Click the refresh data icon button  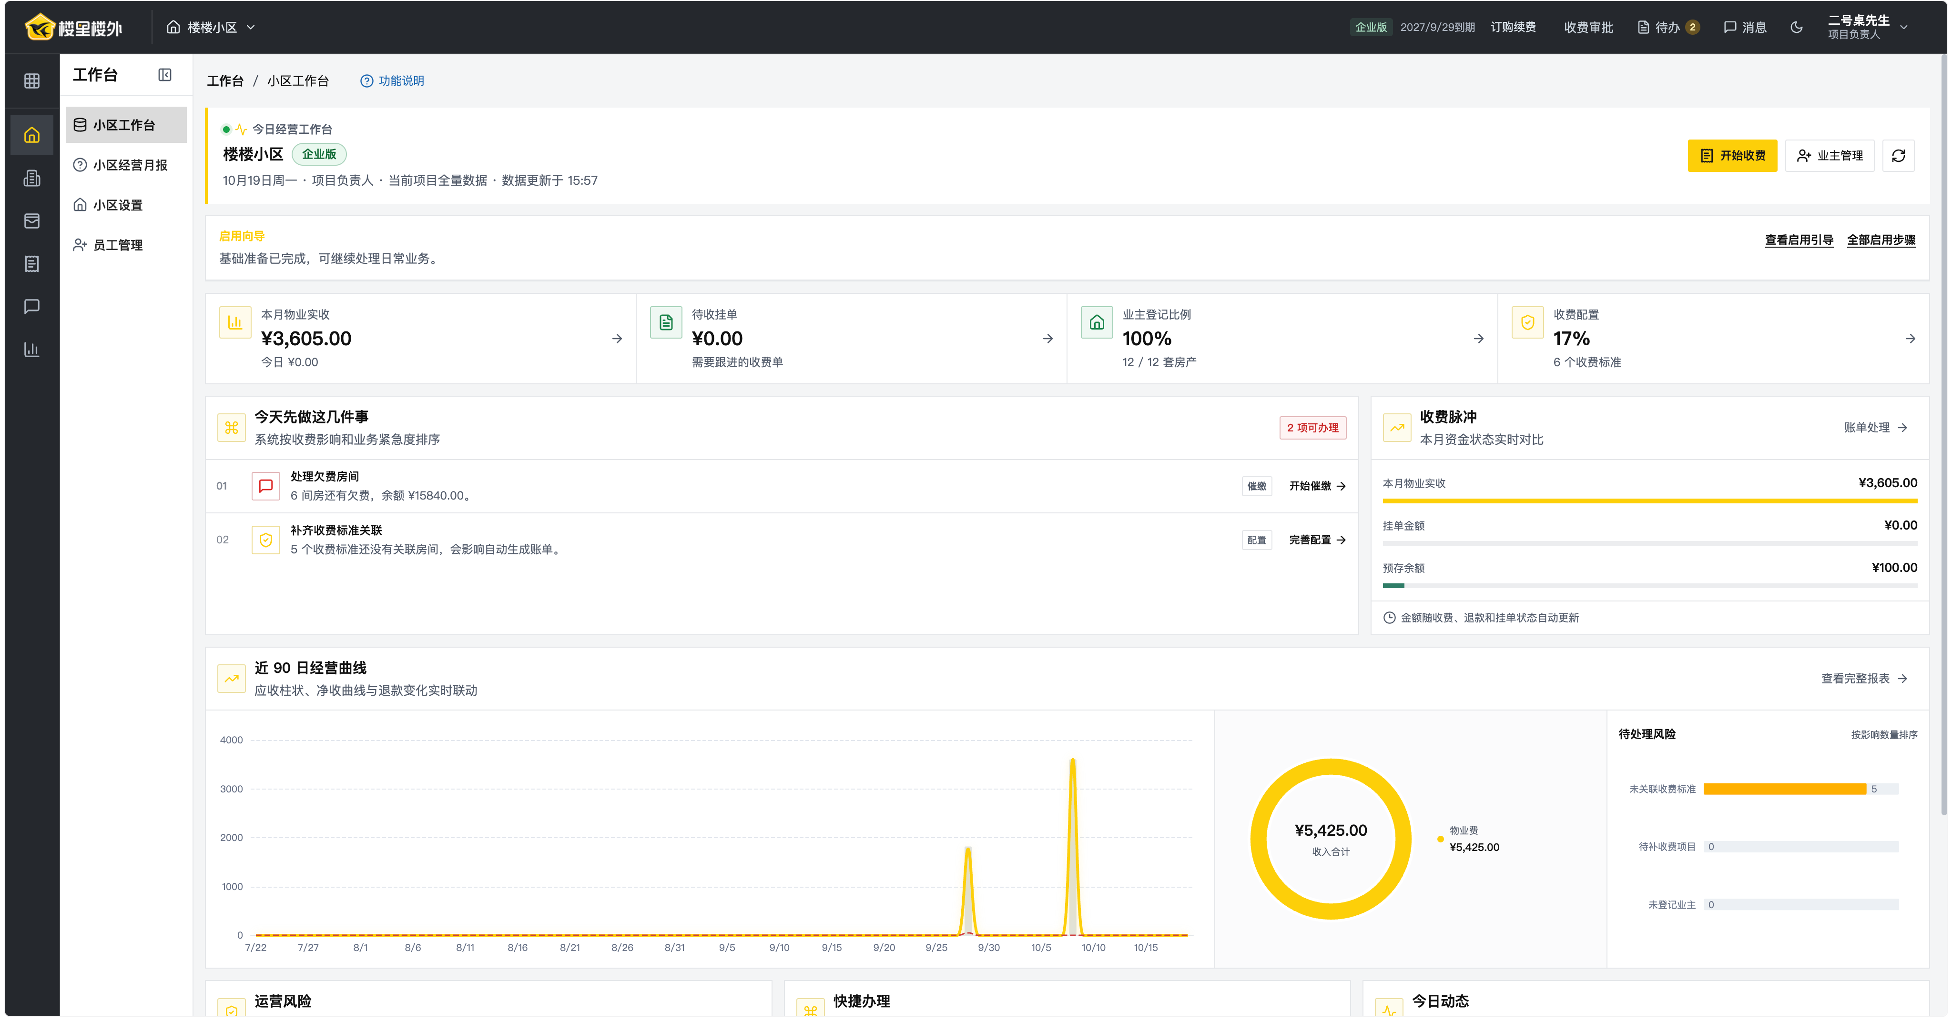tap(1898, 155)
